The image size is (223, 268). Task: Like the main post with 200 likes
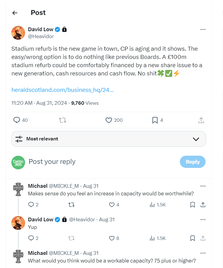(x=109, y=120)
